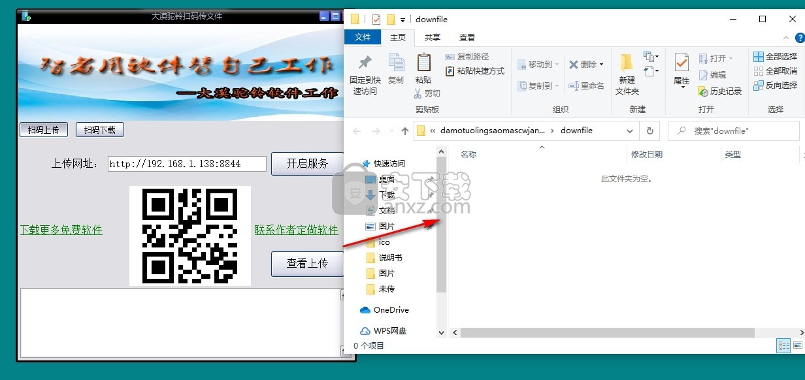This screenshot has height=380, width=805.
Task: Open recent locations dropdown near nav arrows
Action: click(x=391, y=131)
